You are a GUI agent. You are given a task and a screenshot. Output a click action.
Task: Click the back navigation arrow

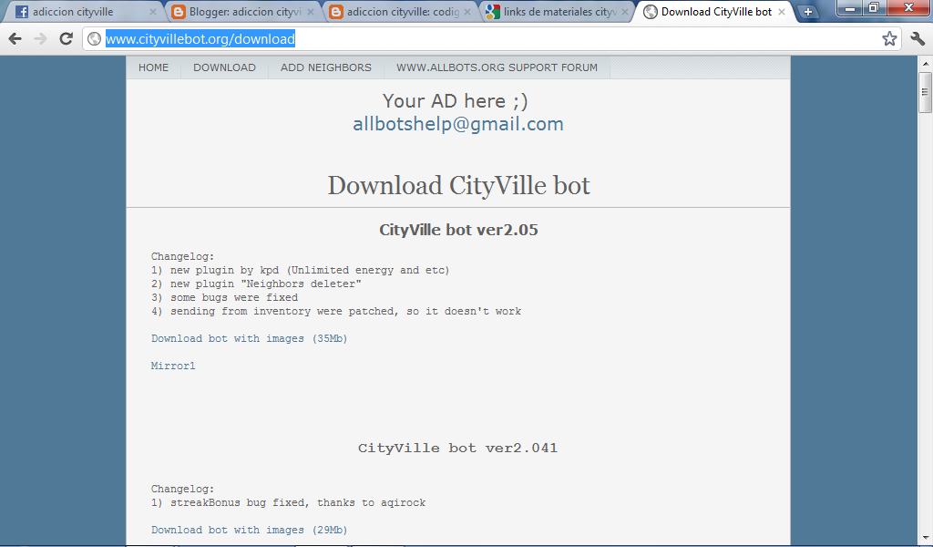14,40
